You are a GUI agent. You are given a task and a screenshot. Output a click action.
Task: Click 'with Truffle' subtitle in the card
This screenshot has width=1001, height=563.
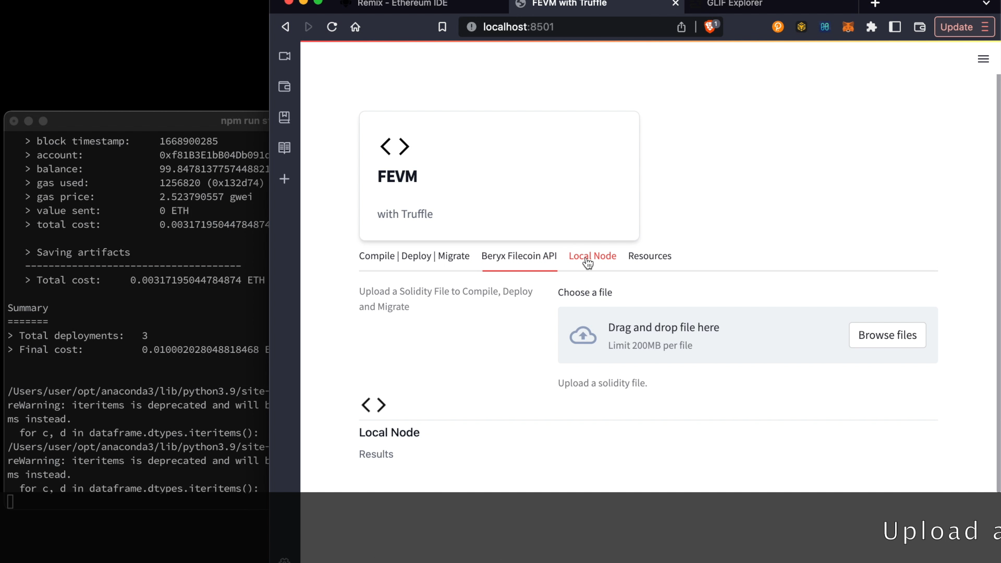pyautogui.click(x=405, y=214)
